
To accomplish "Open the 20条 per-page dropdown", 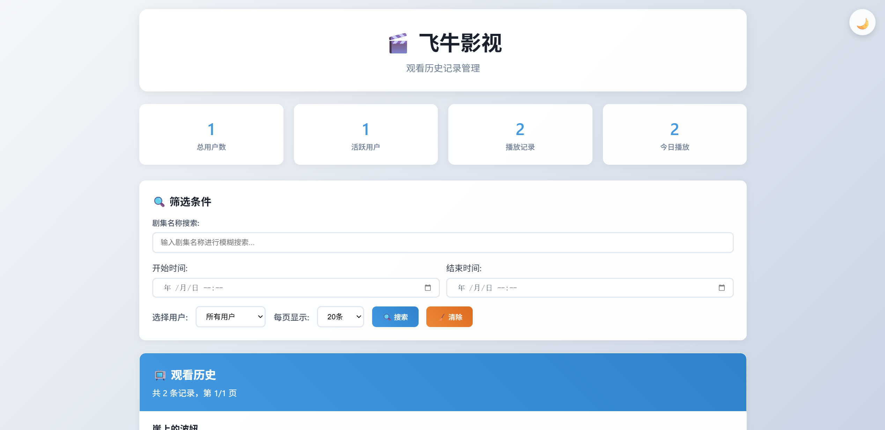I will [340, 317].
